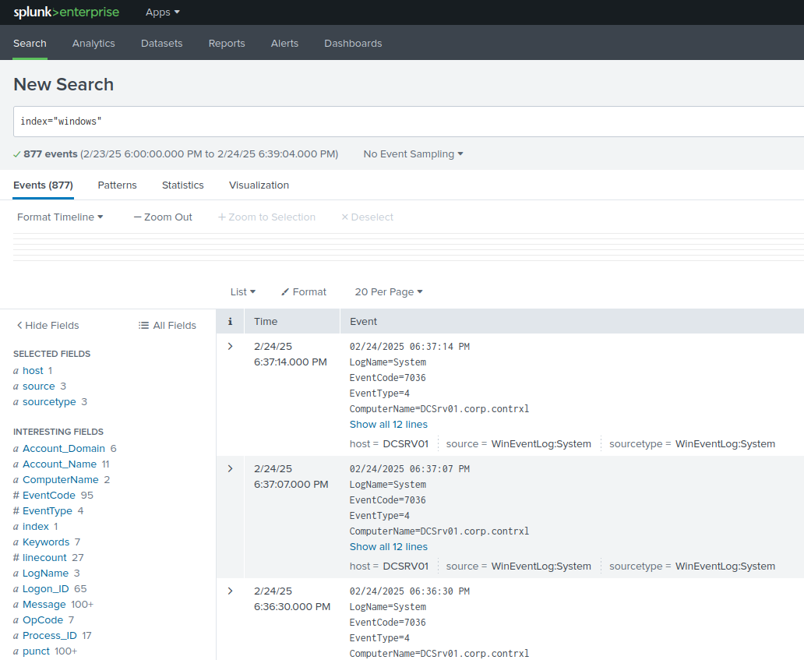Open the Datasets nav item
Viewport: 804px width, 660px height.
point(161,44)
